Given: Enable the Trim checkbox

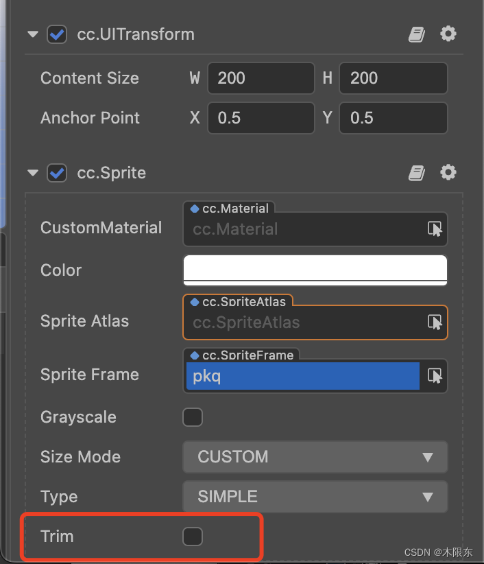Looking at the screenshot, I should point(193,537).
